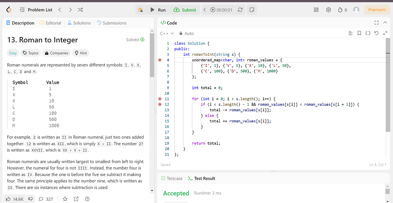Switch to the Editorial tab
393x203 pixels.
(x=50, y=23)
